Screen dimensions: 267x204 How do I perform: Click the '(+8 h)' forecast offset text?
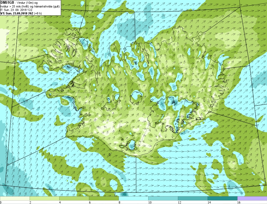click(38, 13)
